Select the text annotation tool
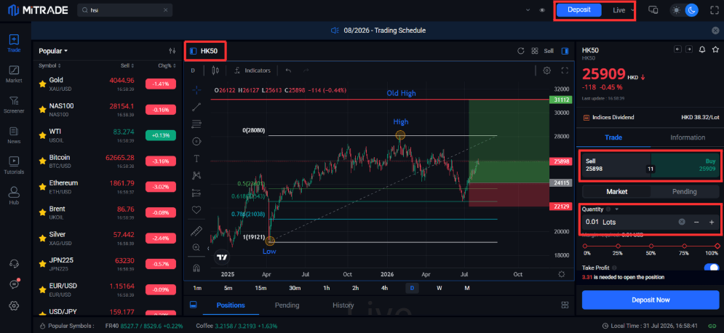724x333 pixels. coord(196,159)
